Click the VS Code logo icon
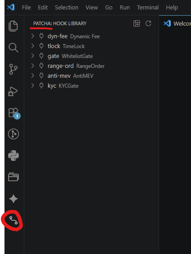The image size is (191, 254). [11, 7]
